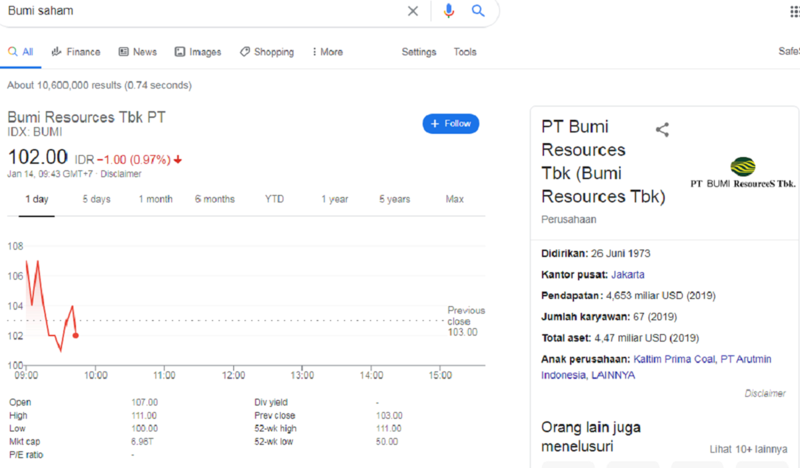Open the knowledge panel Disclaimer link
This screenshot has width=800, height=468.
click(765, 393)
